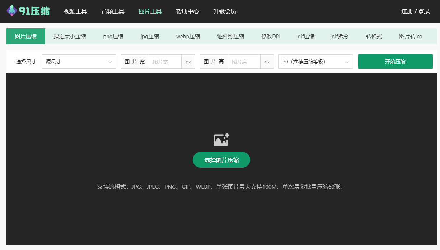The width and height of the screenshot is (440, 250).
Task: Select the 证件照压缩 tab
Action: pyautogui.click(x=230, y=37)
